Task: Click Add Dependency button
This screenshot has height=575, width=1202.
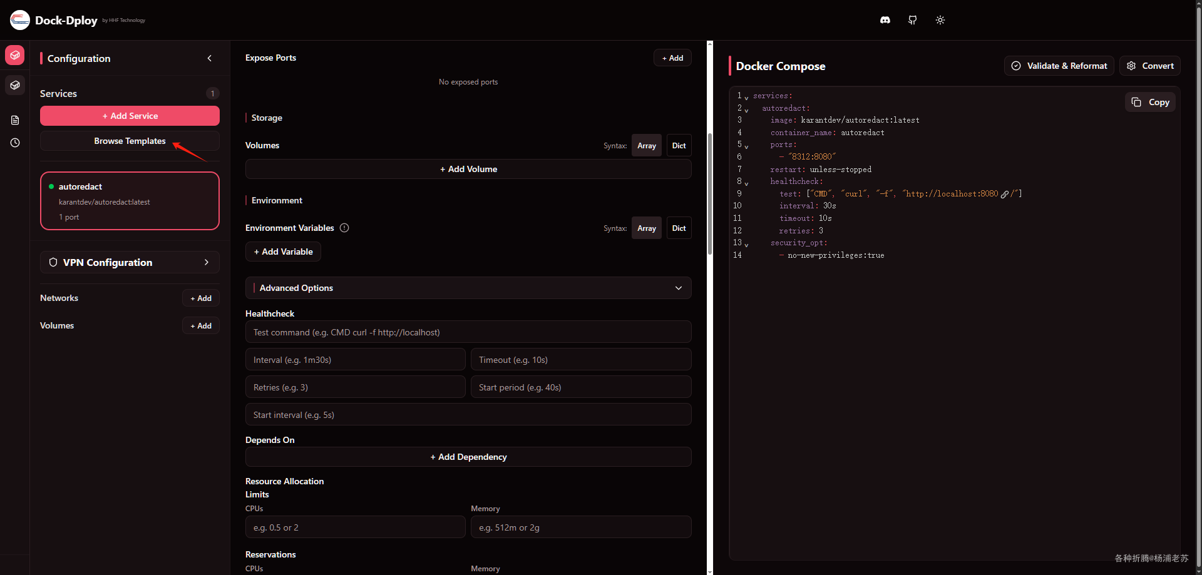Action: pos(468,457)
